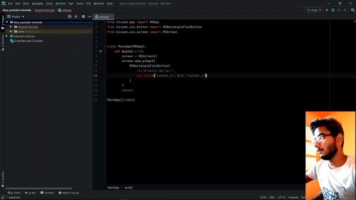Open the Edit menu
Viewport: 356px width, 200px height.
coord(17,3)
